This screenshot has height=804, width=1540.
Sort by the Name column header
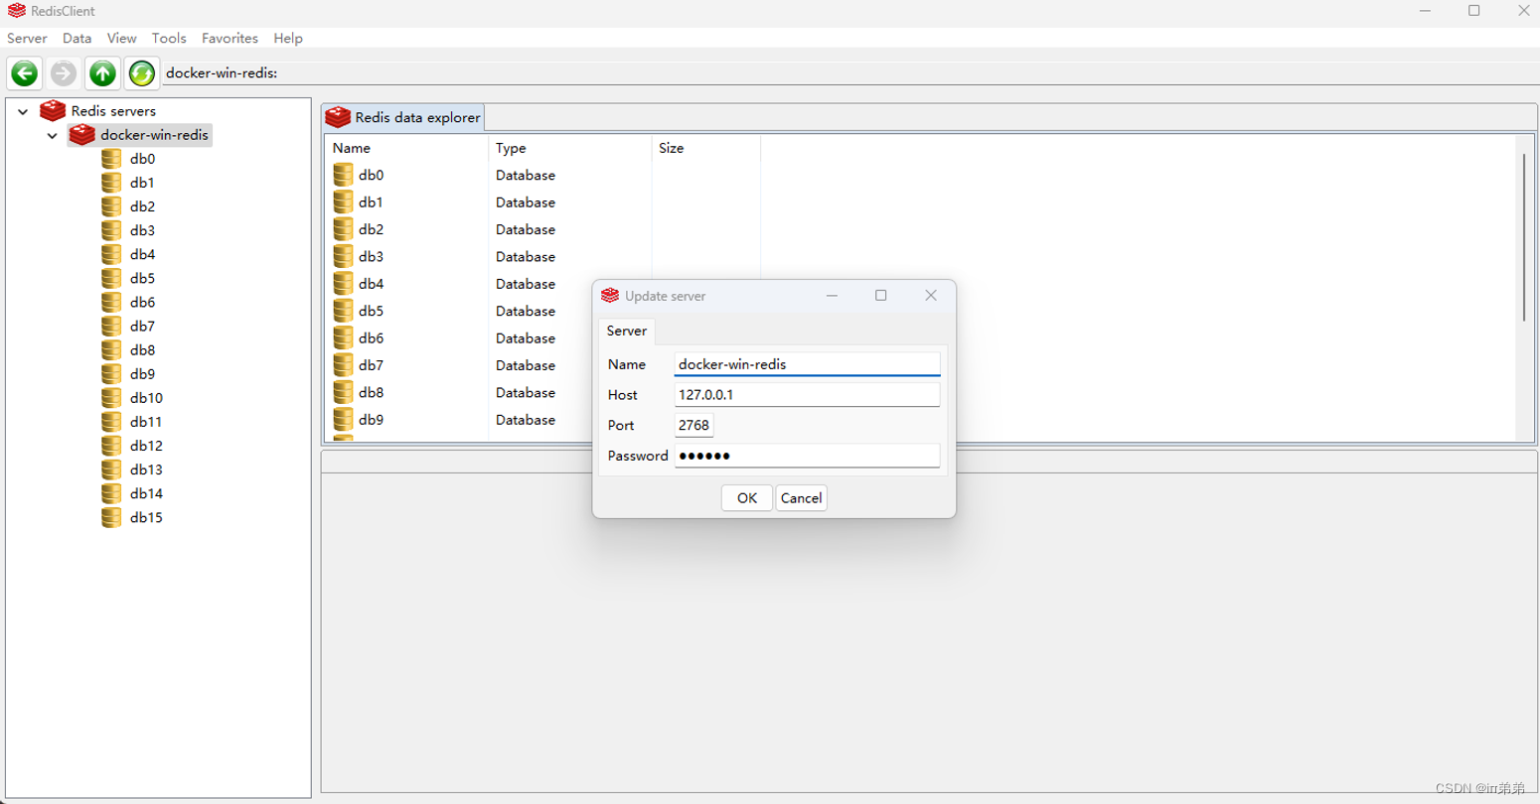click(405, 148)
